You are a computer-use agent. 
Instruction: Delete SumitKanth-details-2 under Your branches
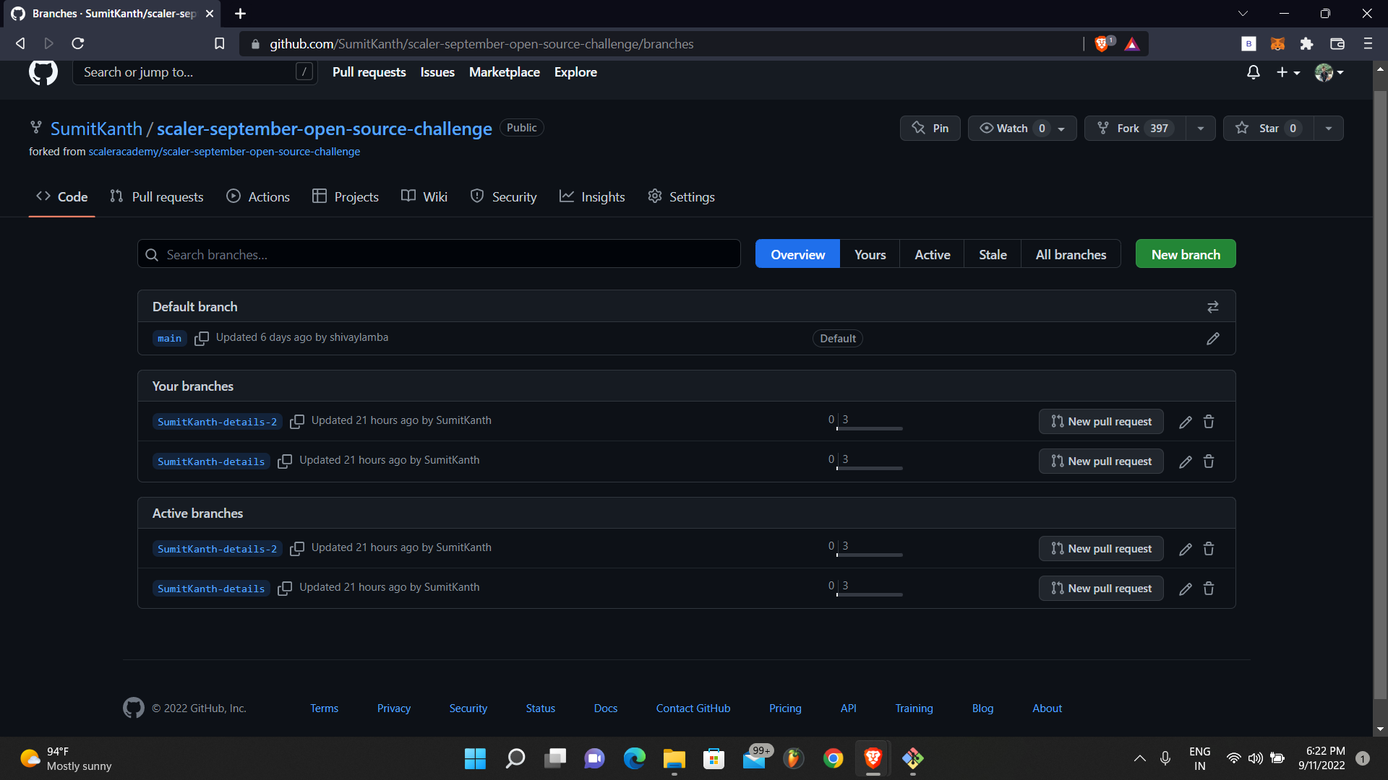(x=1208, y=422)
